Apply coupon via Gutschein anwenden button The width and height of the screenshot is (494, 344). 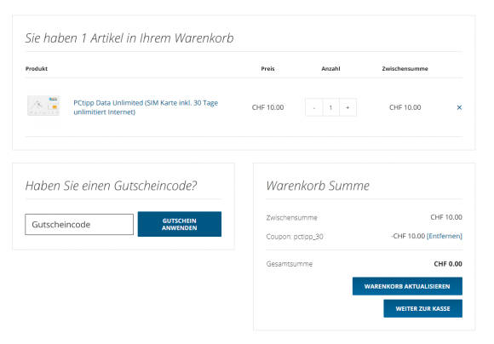(180, 224)
